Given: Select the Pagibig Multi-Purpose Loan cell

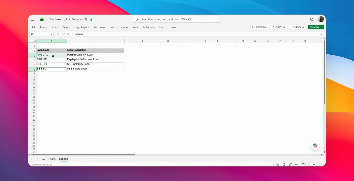Looking at the screenshot, I should click(95, 60).
